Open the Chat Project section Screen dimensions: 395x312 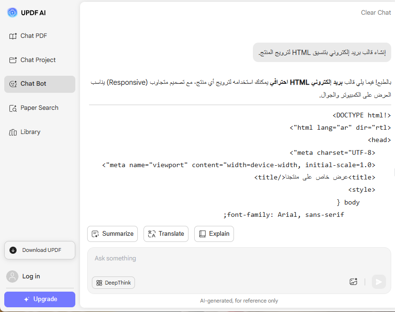coord(40,60)
